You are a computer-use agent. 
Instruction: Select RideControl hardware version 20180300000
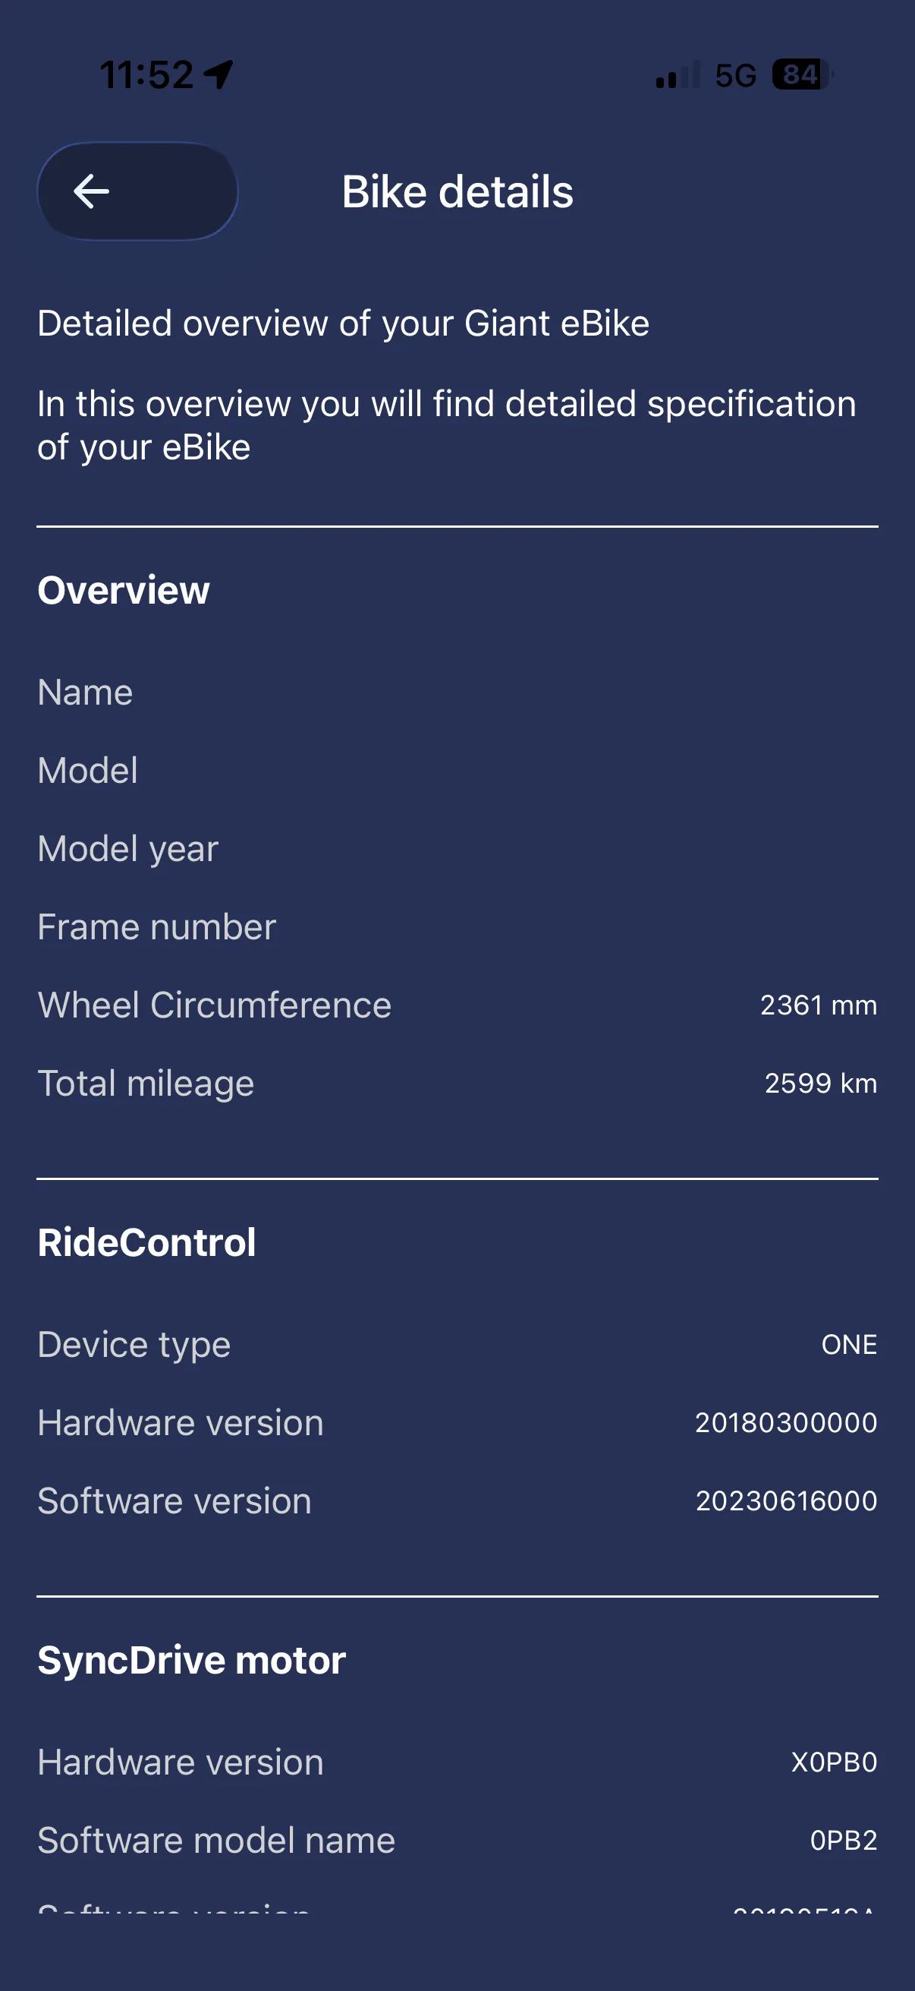(x=786, y=1422)
